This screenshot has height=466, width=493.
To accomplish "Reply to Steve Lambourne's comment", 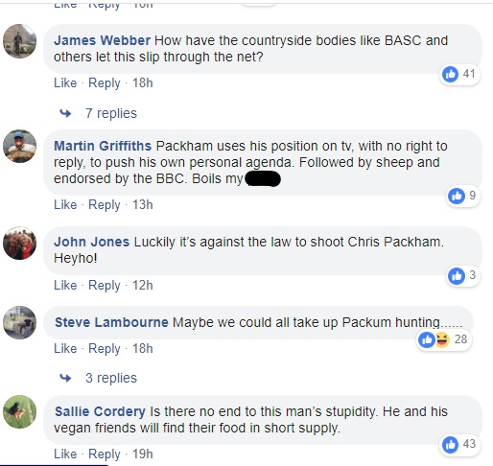I will (105, 349).
